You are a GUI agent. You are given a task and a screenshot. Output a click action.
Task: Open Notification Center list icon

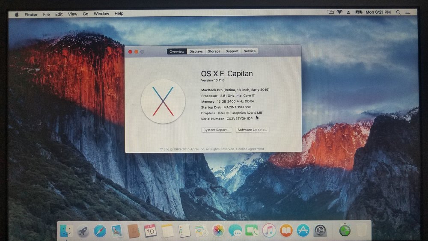pyautogui.click(x=407, y=12)
